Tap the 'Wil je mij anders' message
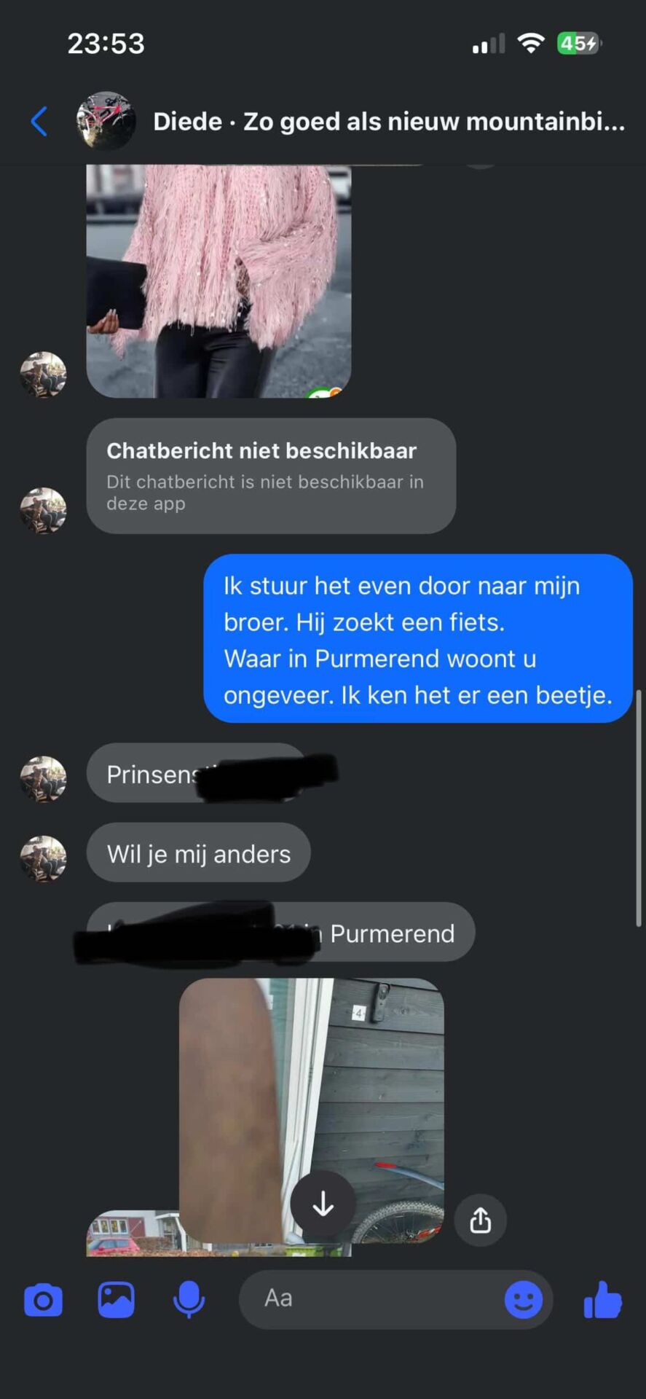646x1399 pixels. point(199,853)
